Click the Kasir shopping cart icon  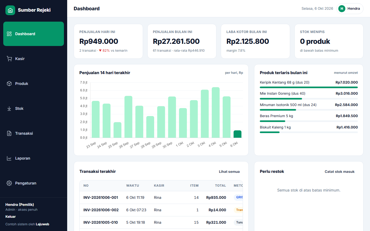click(x=9, y=59)
